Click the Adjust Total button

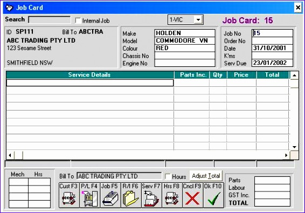click(206, 176)
